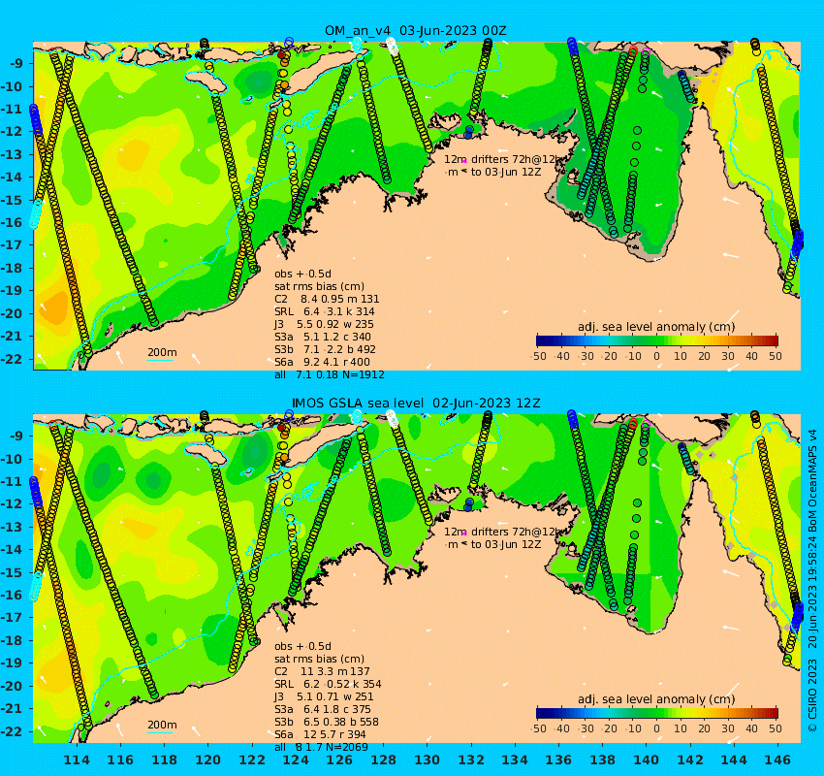Click 'S3a 6.4 1.8 c 375' row in bottom map

pyautogui.click(x=323, y=709)
